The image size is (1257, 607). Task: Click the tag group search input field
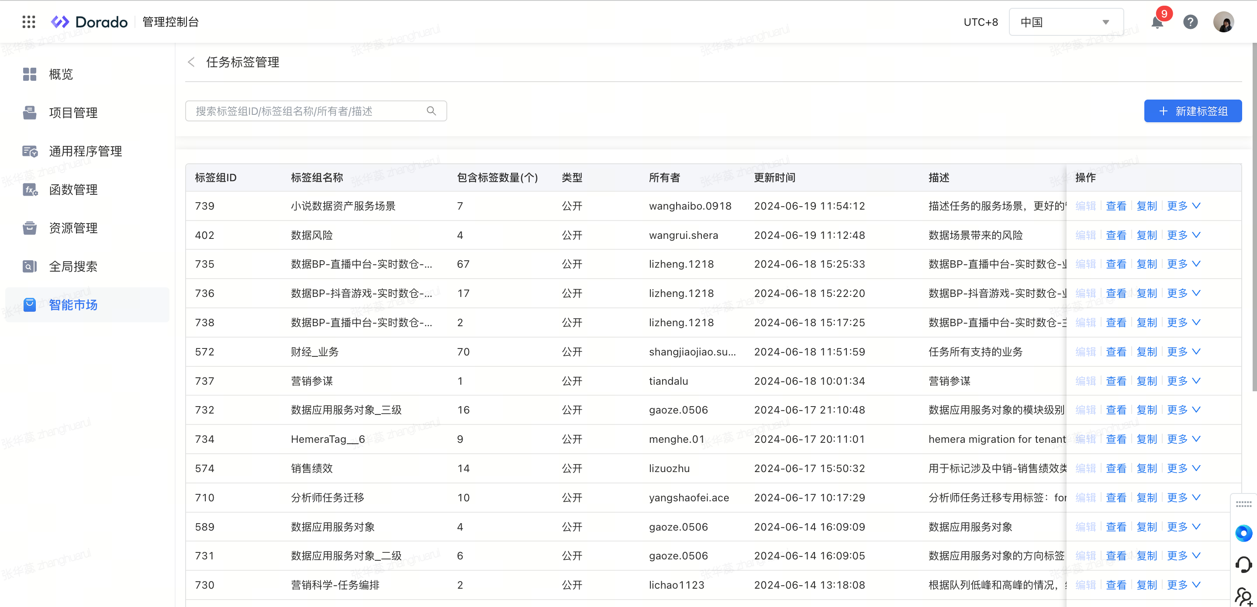307,111
